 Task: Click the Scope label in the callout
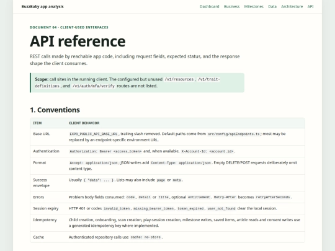pyautogui.click(x=42, y=79)
